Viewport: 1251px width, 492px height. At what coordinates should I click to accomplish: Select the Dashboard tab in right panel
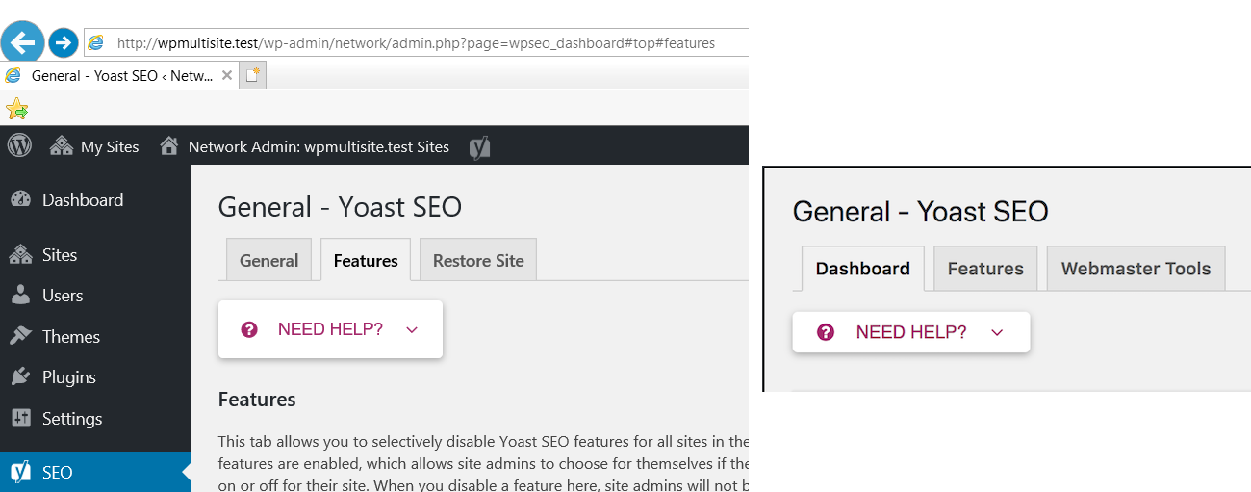pos(862,269)
